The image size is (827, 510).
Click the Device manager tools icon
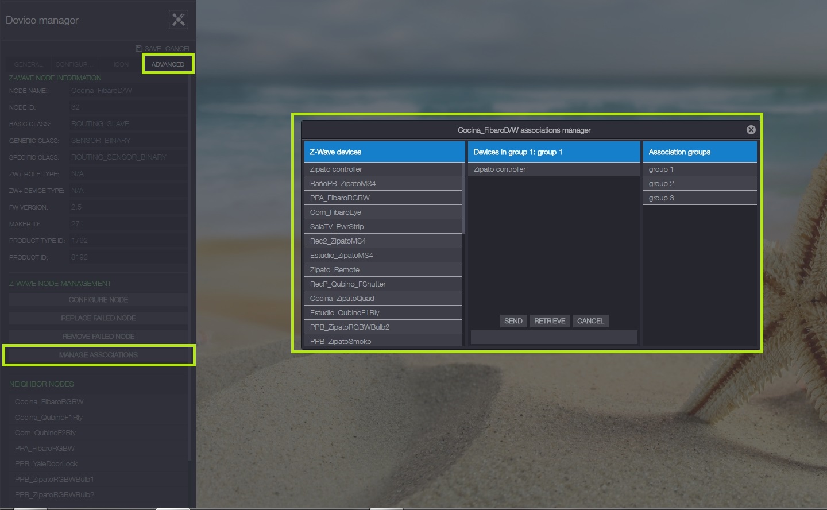179,20
